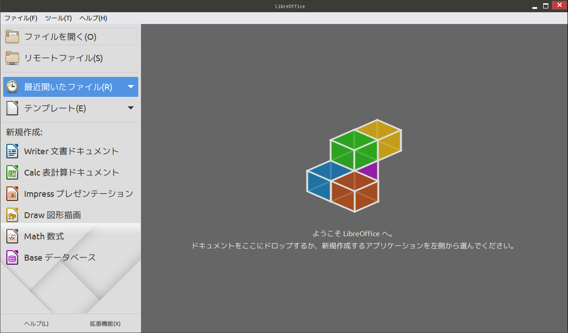568x333 pixels.
Task: Click the ヘルプ(L) button at bottom
Action: 36,323
